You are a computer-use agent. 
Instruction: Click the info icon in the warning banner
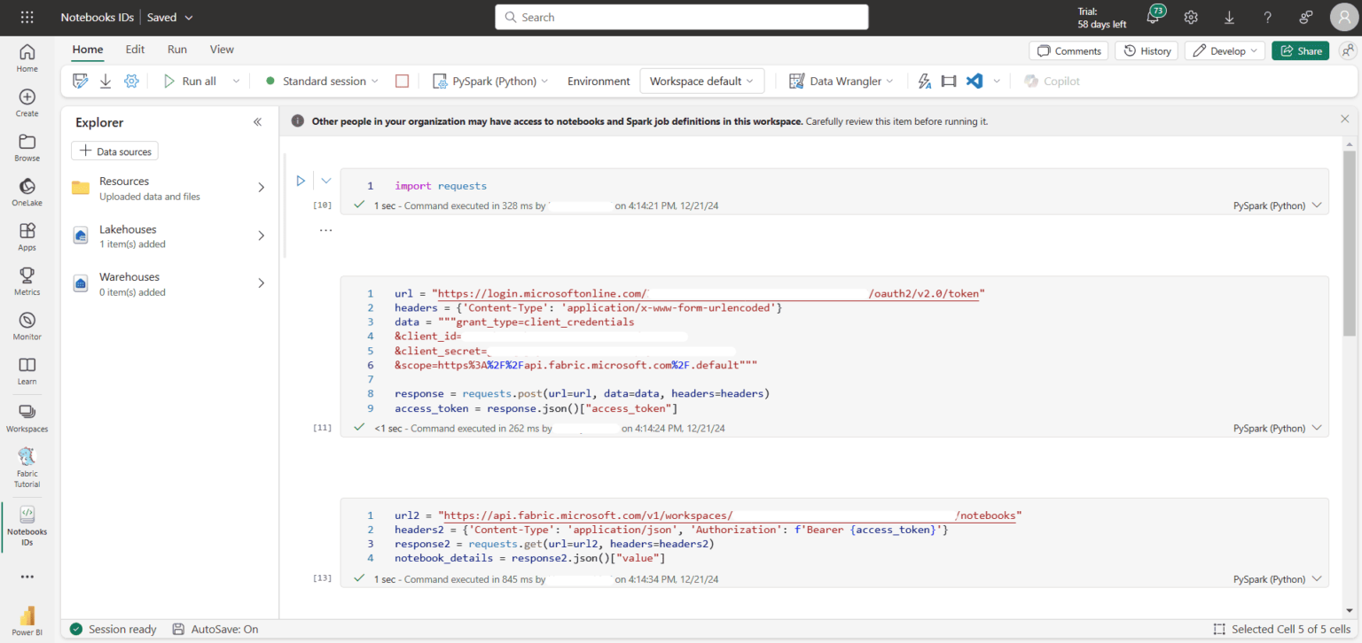click(x=297, y=121)
